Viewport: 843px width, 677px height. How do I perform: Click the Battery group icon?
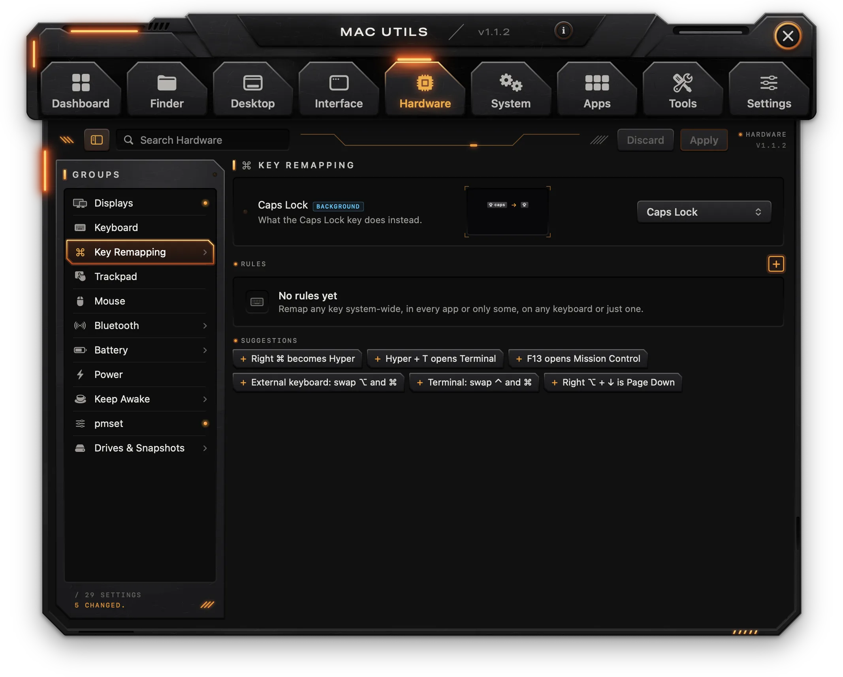80,350
